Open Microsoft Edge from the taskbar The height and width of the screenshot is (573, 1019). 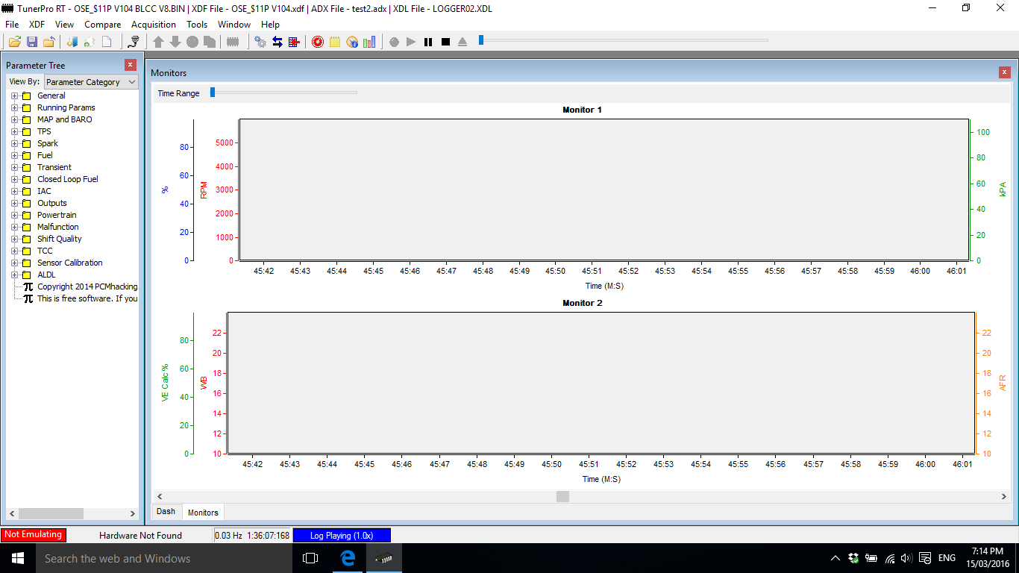348,558
